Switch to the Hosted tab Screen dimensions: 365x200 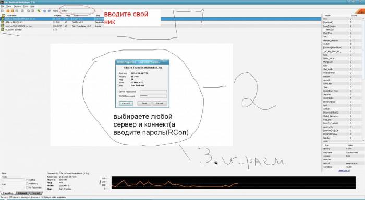pos(35,193)
